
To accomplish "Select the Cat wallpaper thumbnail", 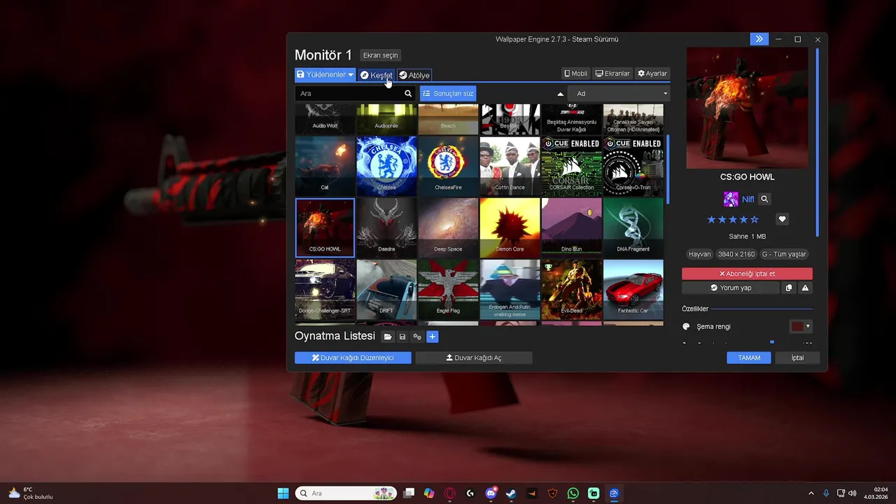I will (x=325, y=167).
